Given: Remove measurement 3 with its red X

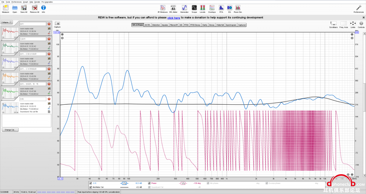Looking at the screenshot, I should 49,54.
